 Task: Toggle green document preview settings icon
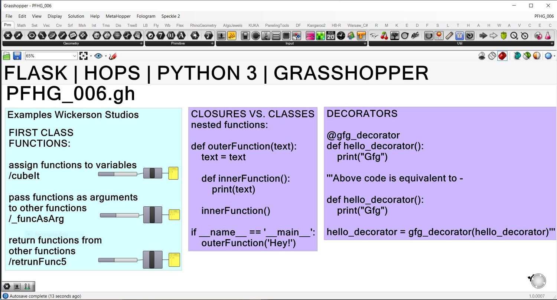(x=527, y=56)
